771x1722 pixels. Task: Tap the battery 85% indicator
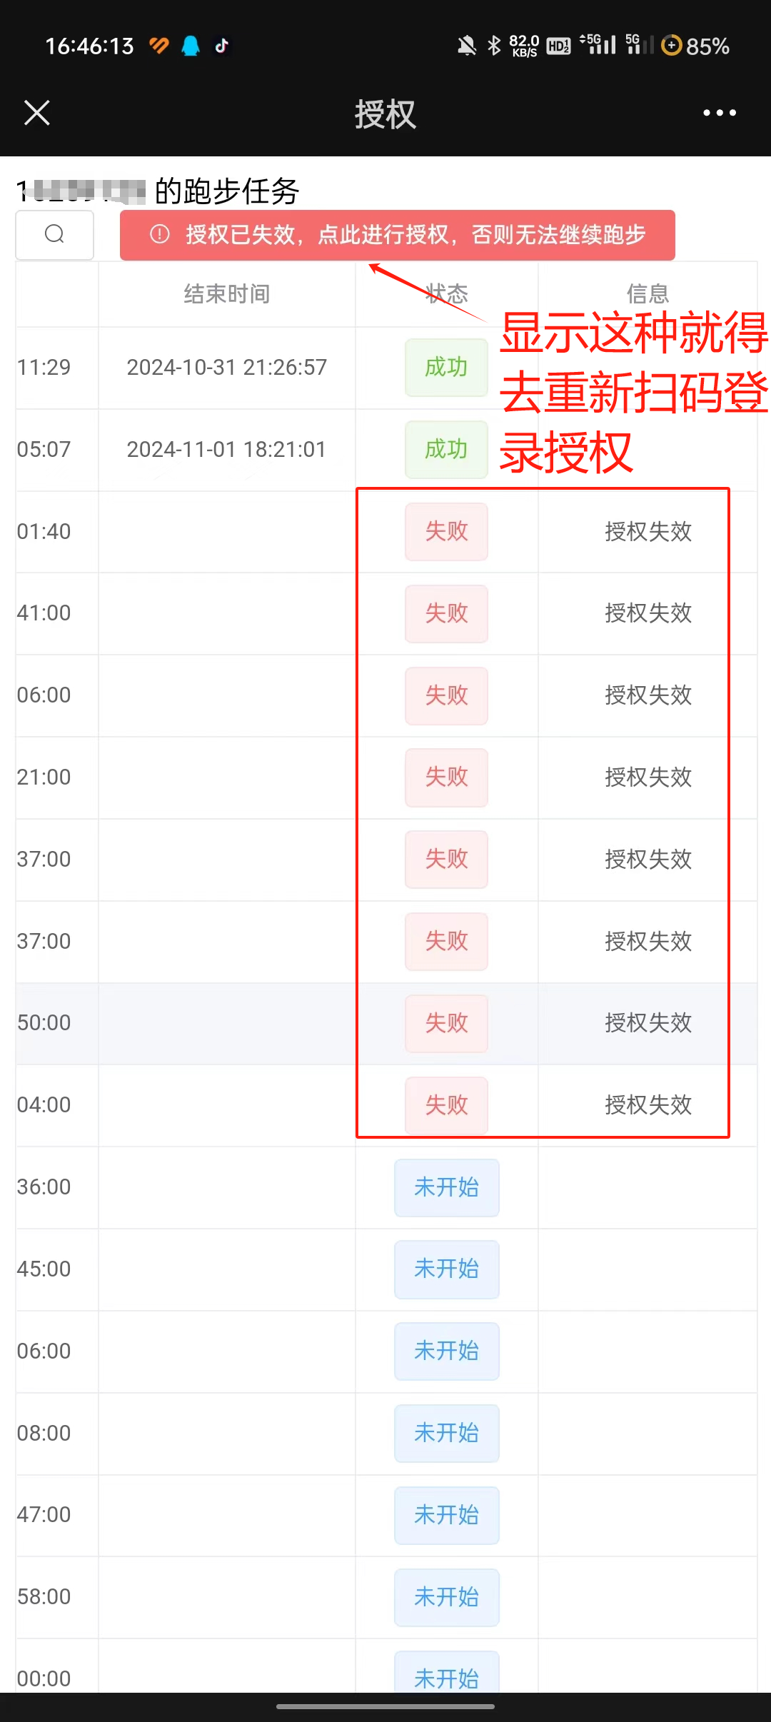695,46
